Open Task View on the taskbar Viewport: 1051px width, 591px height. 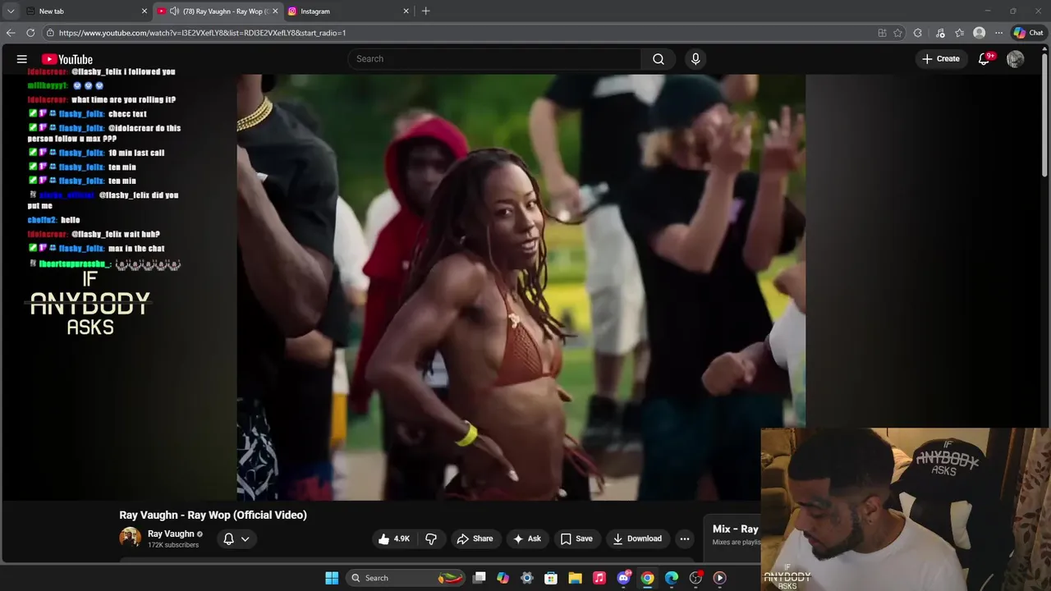pos(480,578)
